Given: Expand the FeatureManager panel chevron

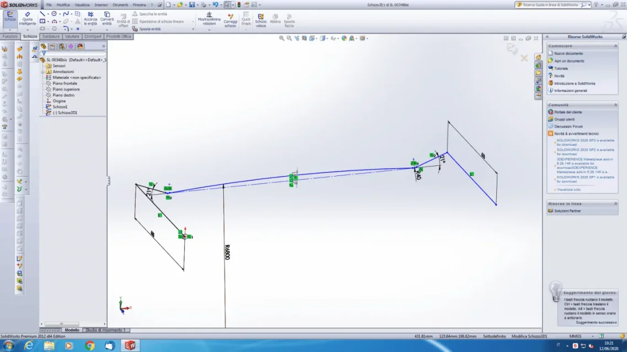Looking at the screenshot, I should click(103, 46).
